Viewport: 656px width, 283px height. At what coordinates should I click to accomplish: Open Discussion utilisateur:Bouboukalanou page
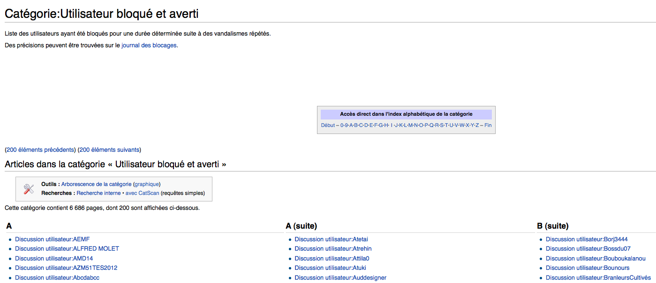[x=596, y=259]
